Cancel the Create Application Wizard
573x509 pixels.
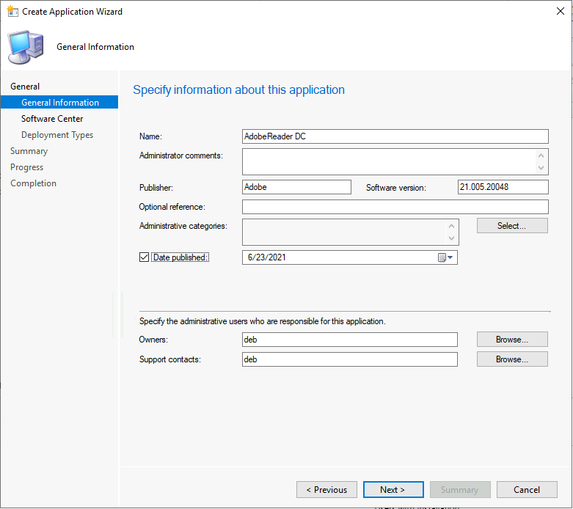527,490
